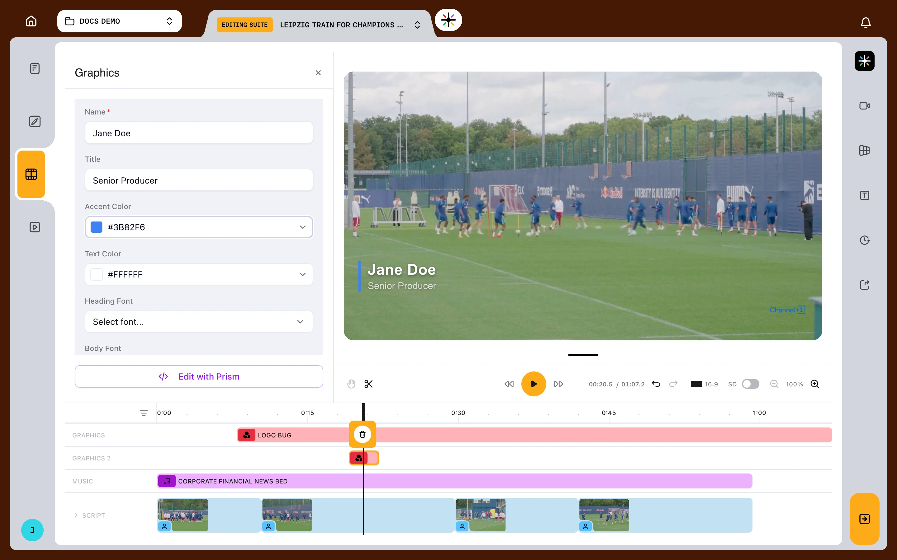Viewport: 897px width, 560px height.
Task: Zoom in with the magnifier plus icon
Action: coord(815,384)
